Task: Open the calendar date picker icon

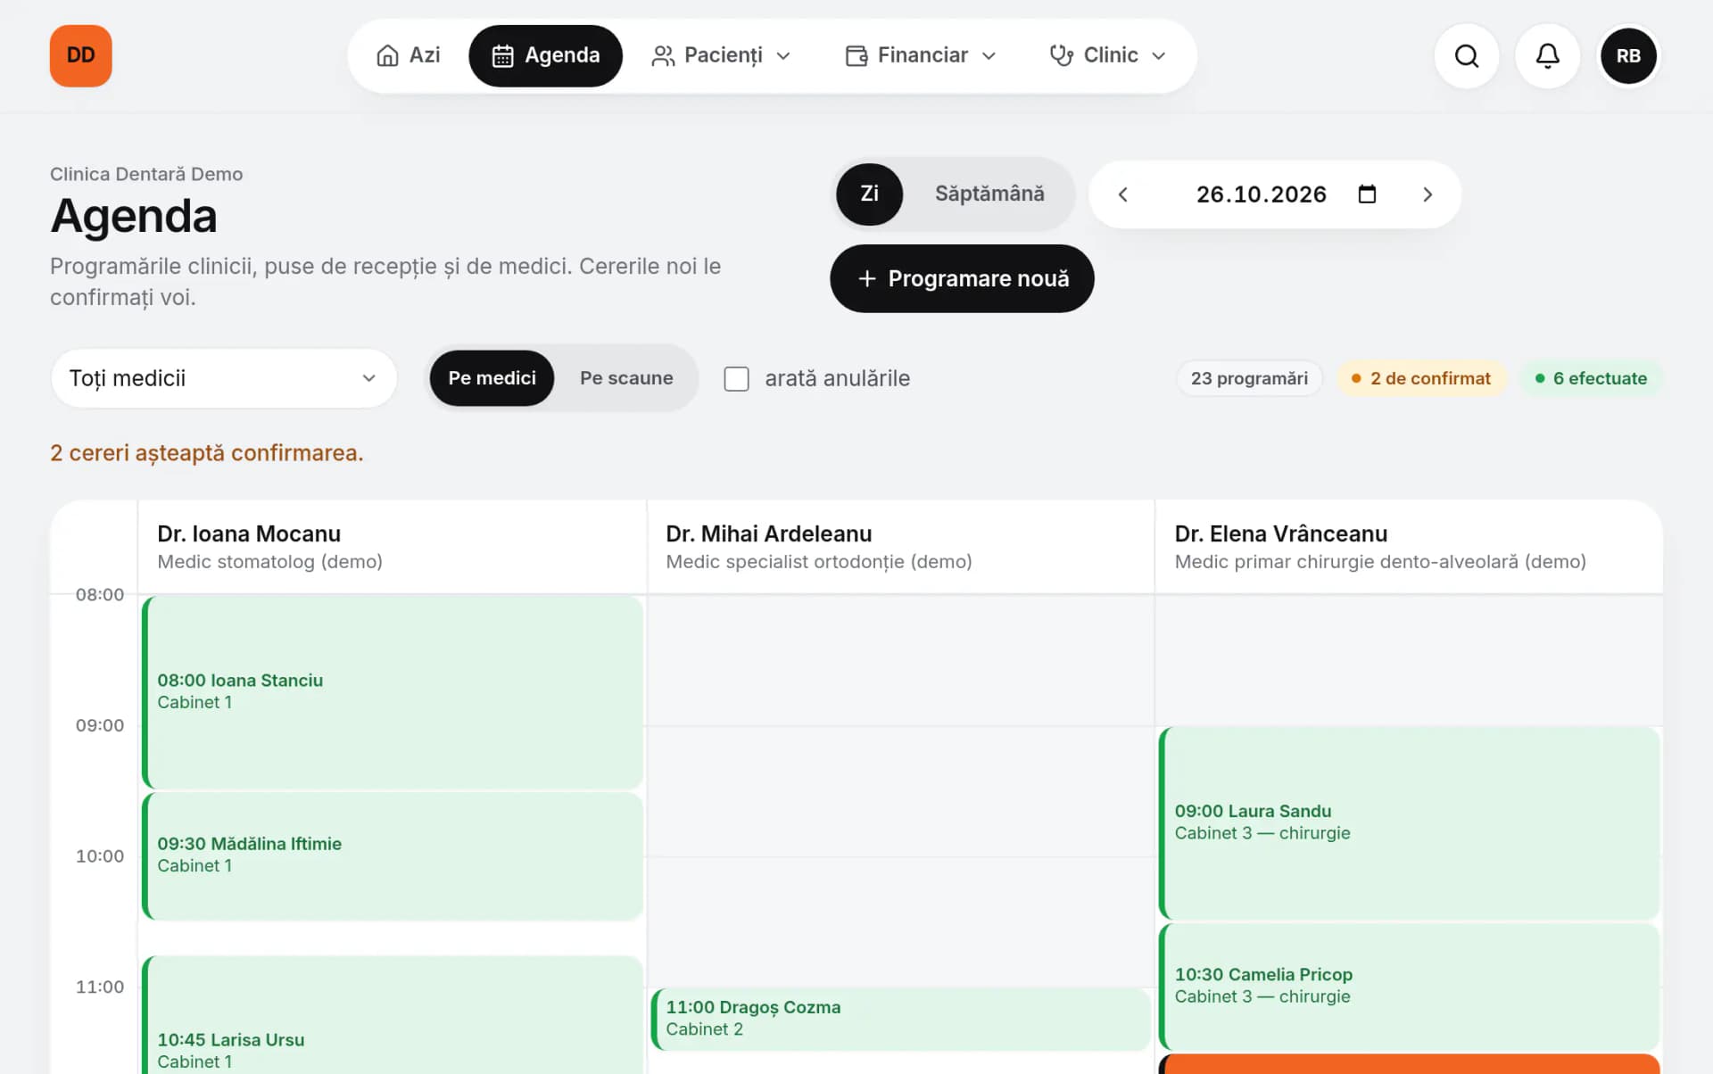Action: tap(1367, 194)
